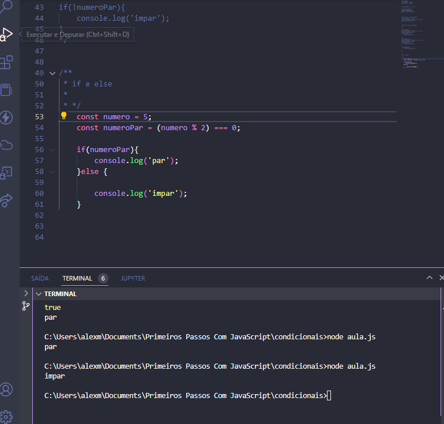444x424 pixels.
Task: Click the first 'node aula.js' command line
Action: click(x=210, y=337)
